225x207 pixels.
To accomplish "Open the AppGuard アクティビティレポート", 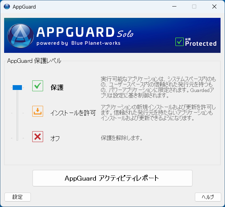I will (x=112, y=178).
